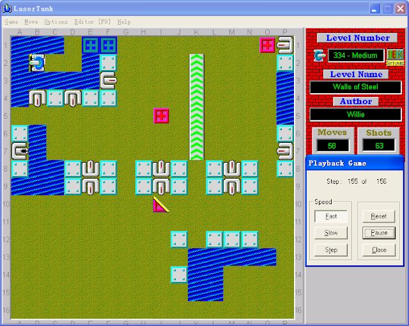Click the steel wall block at L12
409x326 pixels.
215,239
